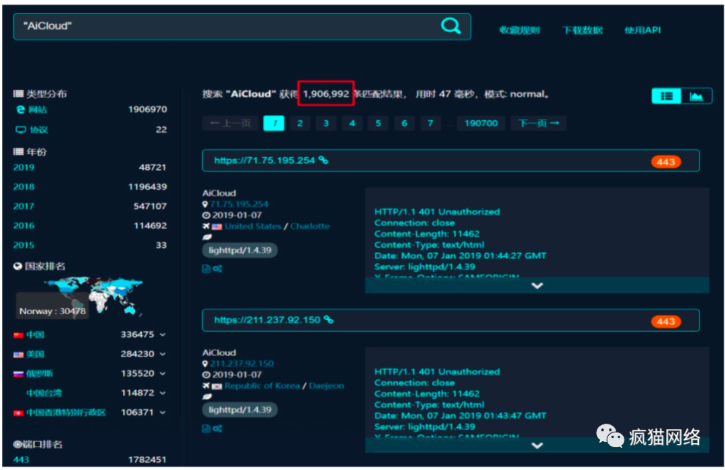Image resolution: width=725 pixels, height=470 pixels.
Task: Click Russia flag icon beside 俄罗斯
Action: (x=19, y=374)
